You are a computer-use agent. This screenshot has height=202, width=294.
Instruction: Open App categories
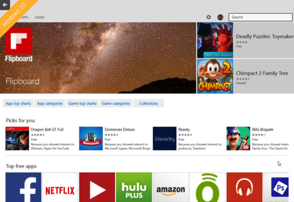[x=50, y=103]
